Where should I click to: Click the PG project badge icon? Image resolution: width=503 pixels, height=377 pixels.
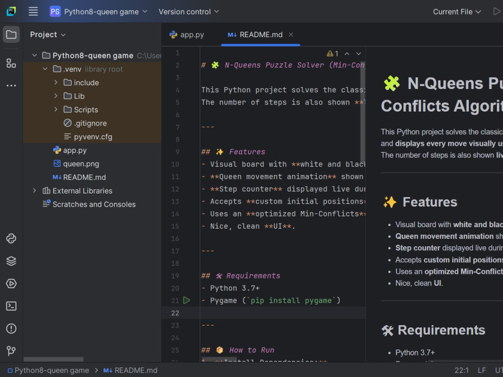coord(55,12)
